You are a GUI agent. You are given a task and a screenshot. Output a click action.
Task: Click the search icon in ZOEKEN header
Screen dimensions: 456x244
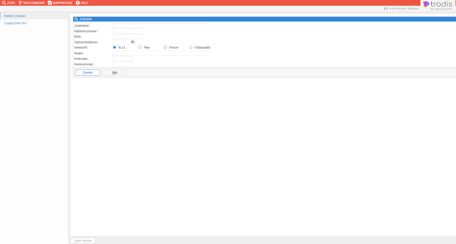(x=76, y=19)
